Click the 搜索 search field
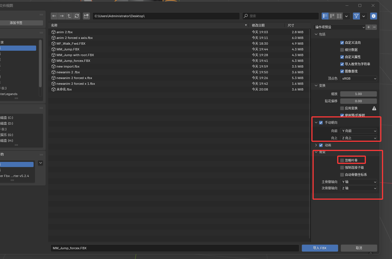 click(280, 16)
